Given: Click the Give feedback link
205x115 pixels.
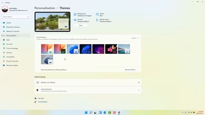Looking at the screenshot, I should (x=43, y=102).
